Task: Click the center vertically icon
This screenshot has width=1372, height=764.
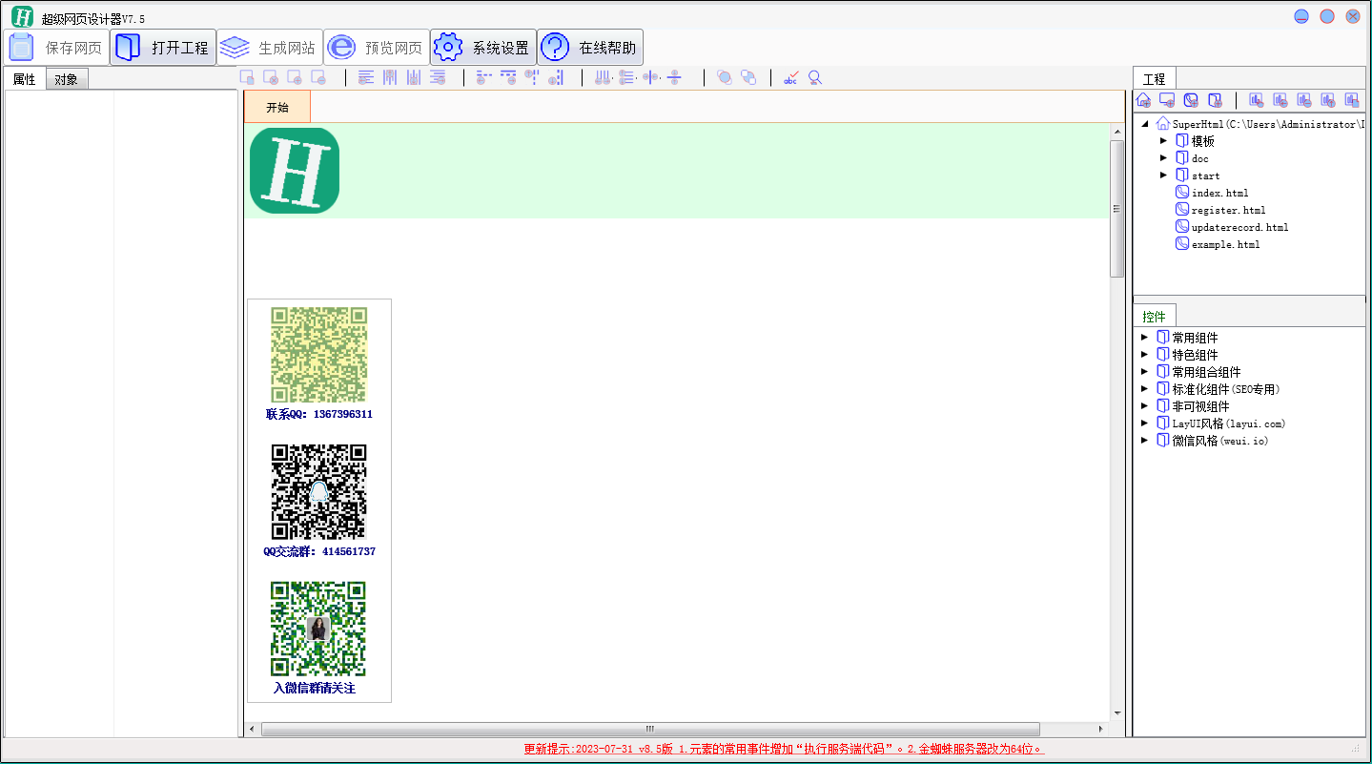Action: pos(675,78)
